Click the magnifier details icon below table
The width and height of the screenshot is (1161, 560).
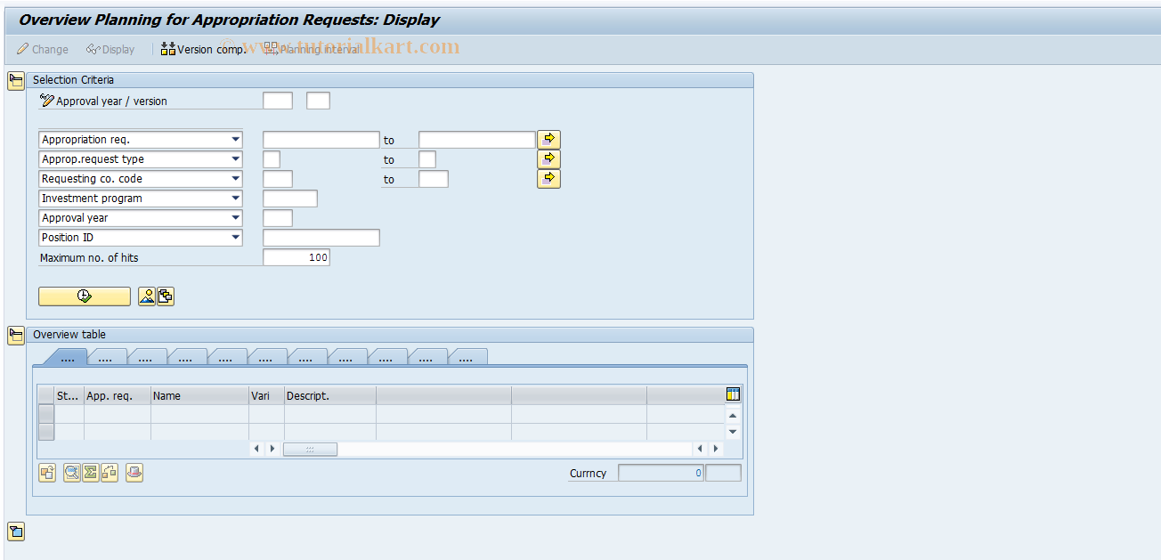(x=72, y=473)
